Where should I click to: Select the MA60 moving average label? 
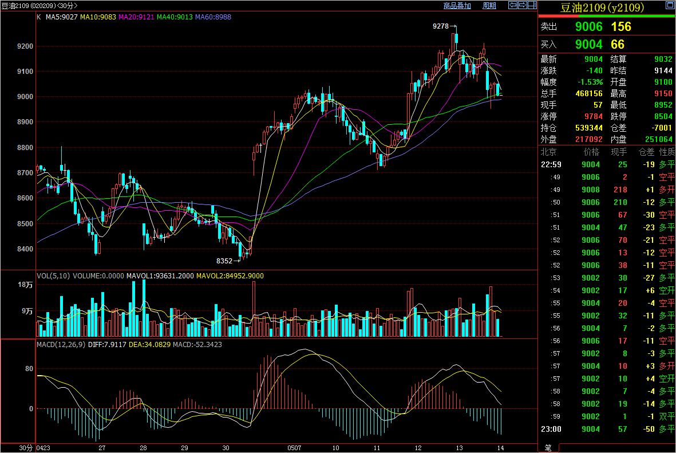[213, 17]
